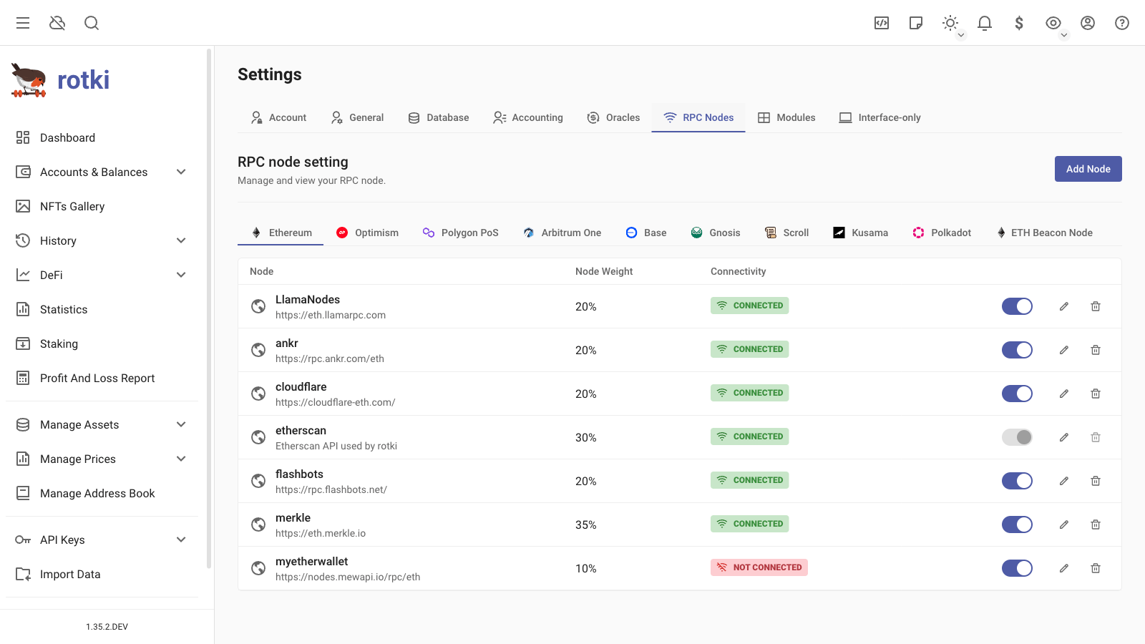Switch to the Database tab
1145x644 pixels.
[x=438, y=117]
